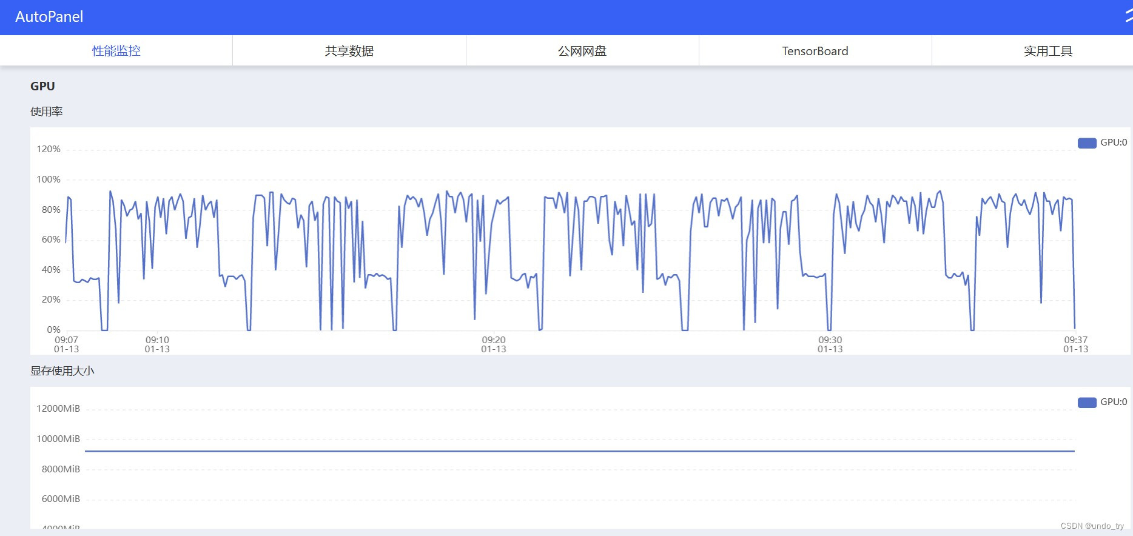Select the 公网网盘 tab
Viewport: 1133px width, 536px height.
pos(582,51)
